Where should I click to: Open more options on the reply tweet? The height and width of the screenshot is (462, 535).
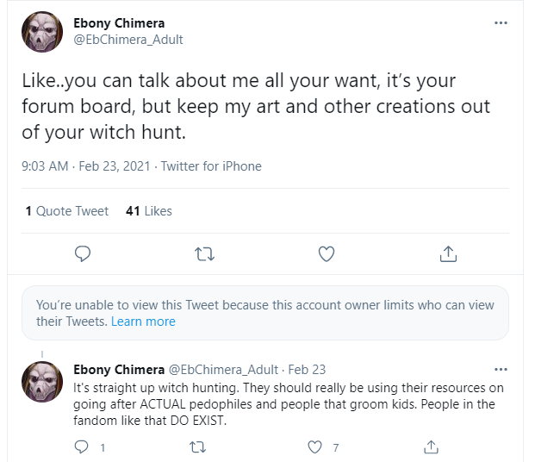coord(501,370)
